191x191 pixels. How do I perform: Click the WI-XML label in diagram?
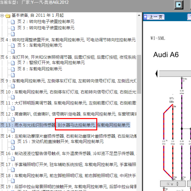[158, 38]
